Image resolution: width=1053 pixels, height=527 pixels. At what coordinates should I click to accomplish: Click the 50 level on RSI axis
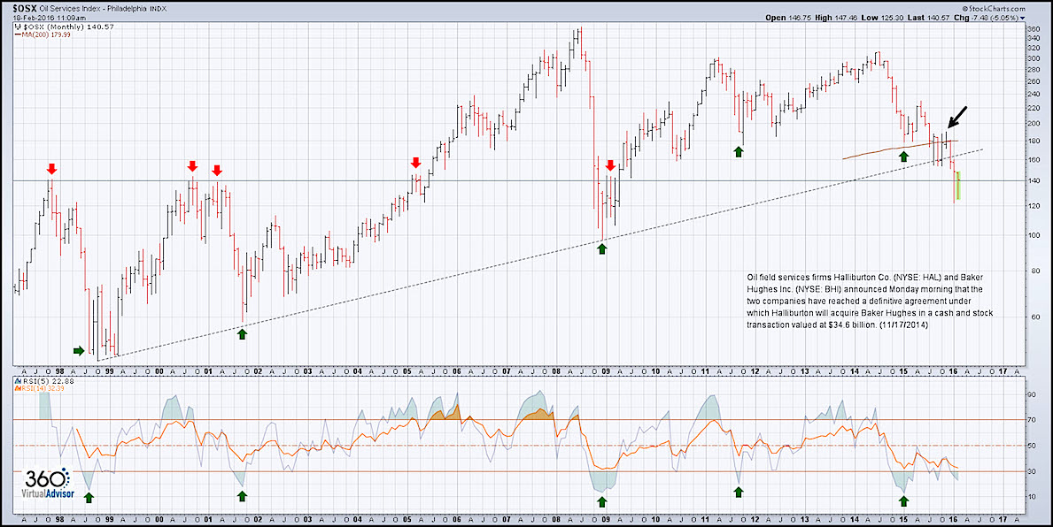[1032, 446]
